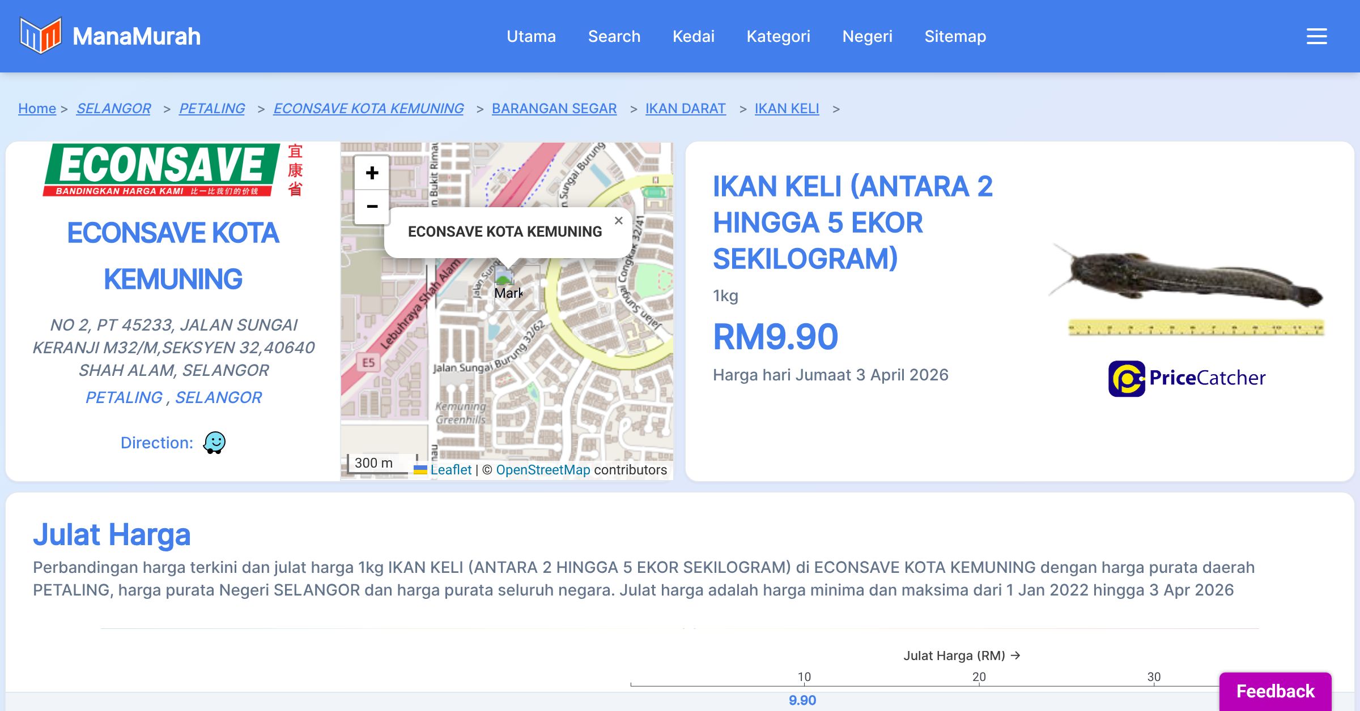Open the hamburger menu

1316,36
